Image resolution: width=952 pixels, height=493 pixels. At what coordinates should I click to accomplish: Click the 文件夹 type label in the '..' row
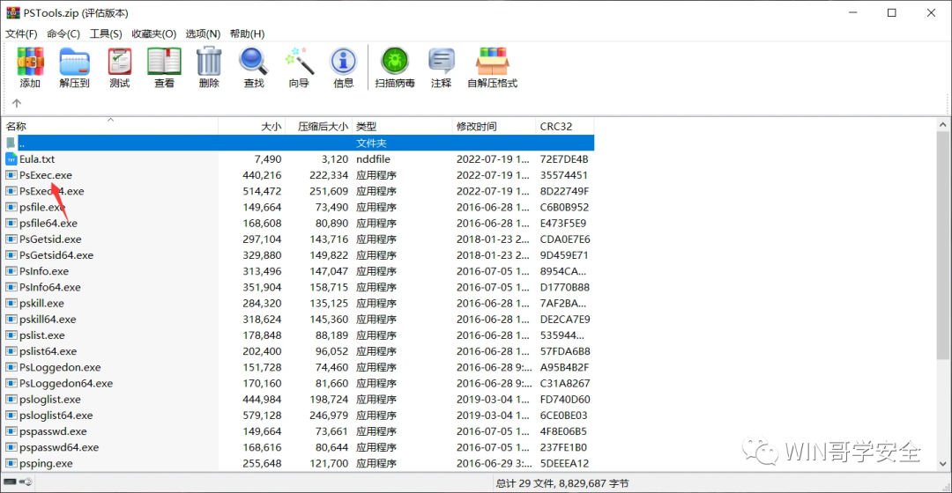tap(371, 143)
